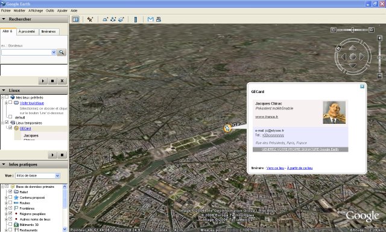This screenshot has width=386, height=232.
Task: Toggle the Visite touristique checkbox
Action: point(10,102)
